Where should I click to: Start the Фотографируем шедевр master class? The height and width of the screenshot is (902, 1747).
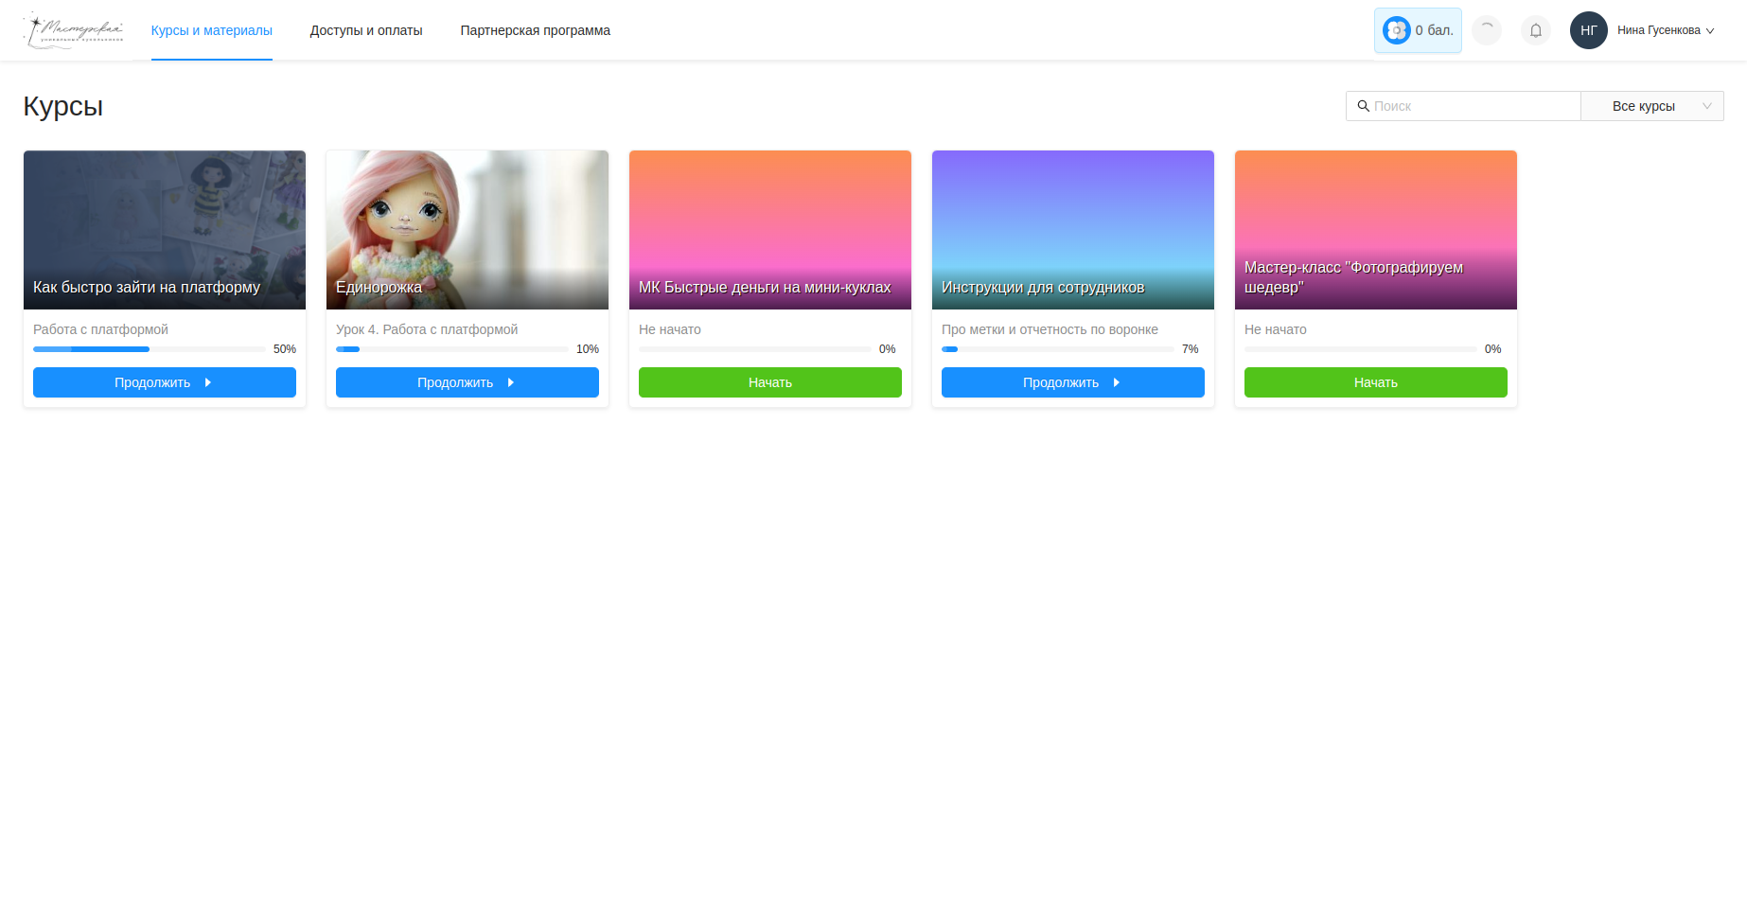pos(1375,382)
